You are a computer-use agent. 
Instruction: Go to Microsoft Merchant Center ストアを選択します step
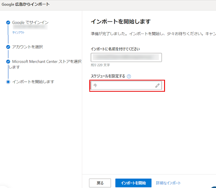(45, 64)
